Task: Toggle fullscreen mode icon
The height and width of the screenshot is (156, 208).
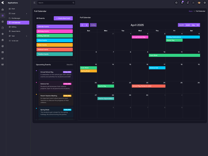Action: pos(193,3)
